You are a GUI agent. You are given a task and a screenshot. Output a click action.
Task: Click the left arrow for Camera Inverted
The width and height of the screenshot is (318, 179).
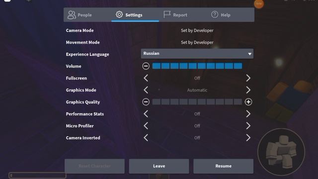pos(146,138)
